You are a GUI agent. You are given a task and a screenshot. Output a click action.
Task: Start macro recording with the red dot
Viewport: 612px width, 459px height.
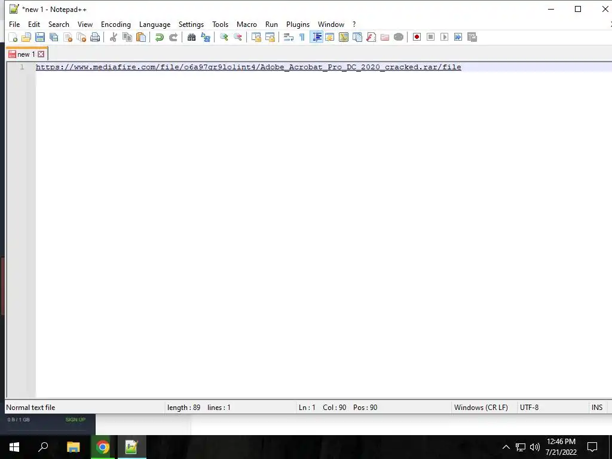417,37
